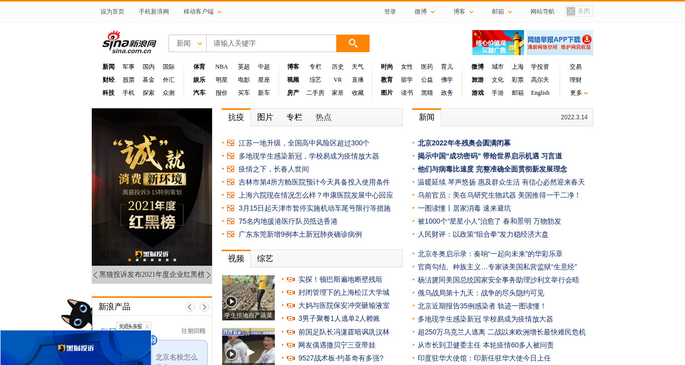Go to previous 新浪产品 item arrow
The height and width of the screenshot is (365, 685).
tap(190, 307)
